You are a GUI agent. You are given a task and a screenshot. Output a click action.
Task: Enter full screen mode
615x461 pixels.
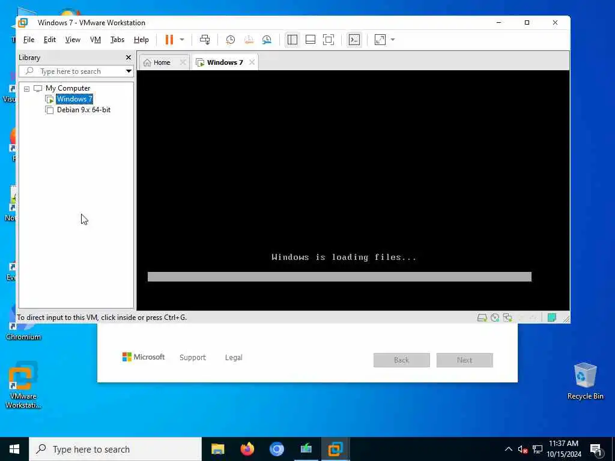point(329,40)
